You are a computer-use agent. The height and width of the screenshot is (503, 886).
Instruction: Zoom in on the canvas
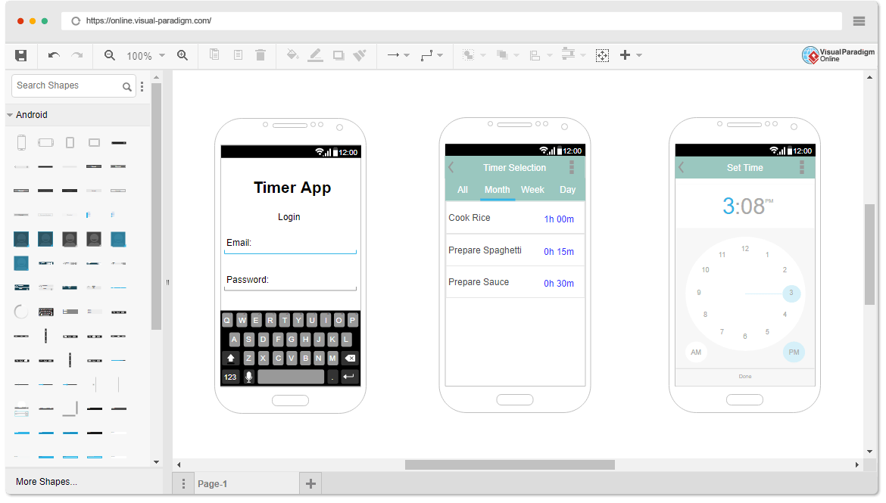pos(183,54)
